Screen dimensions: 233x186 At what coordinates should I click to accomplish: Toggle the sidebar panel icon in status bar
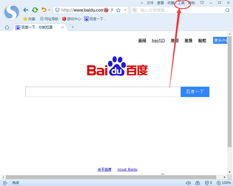click(5, 183)
